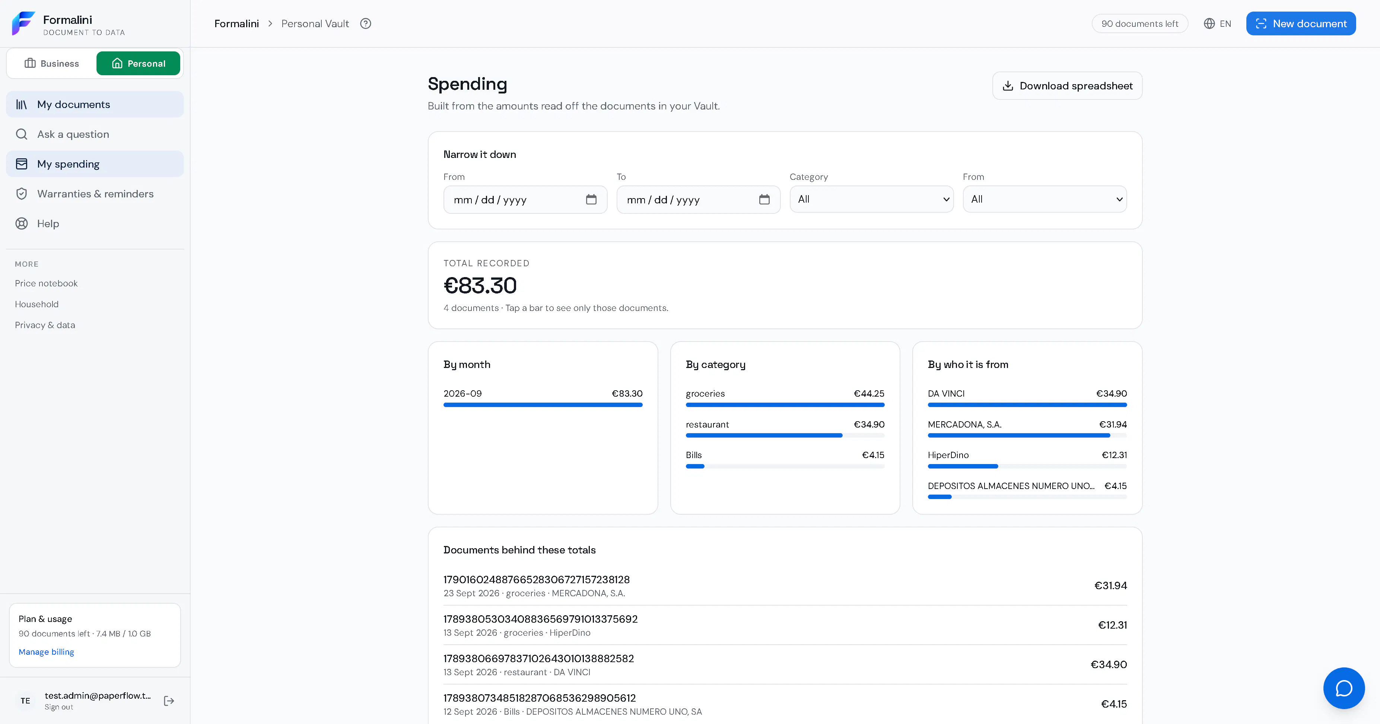
Task: Open Ask a question page
Action: pos(95,134)
